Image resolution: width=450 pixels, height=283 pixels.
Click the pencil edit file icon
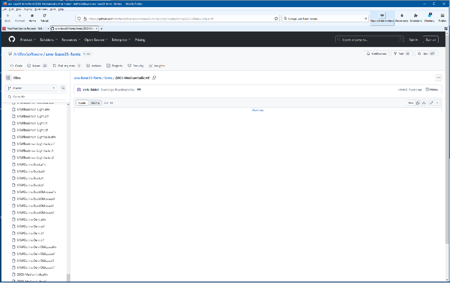click(x=432, y=103)
